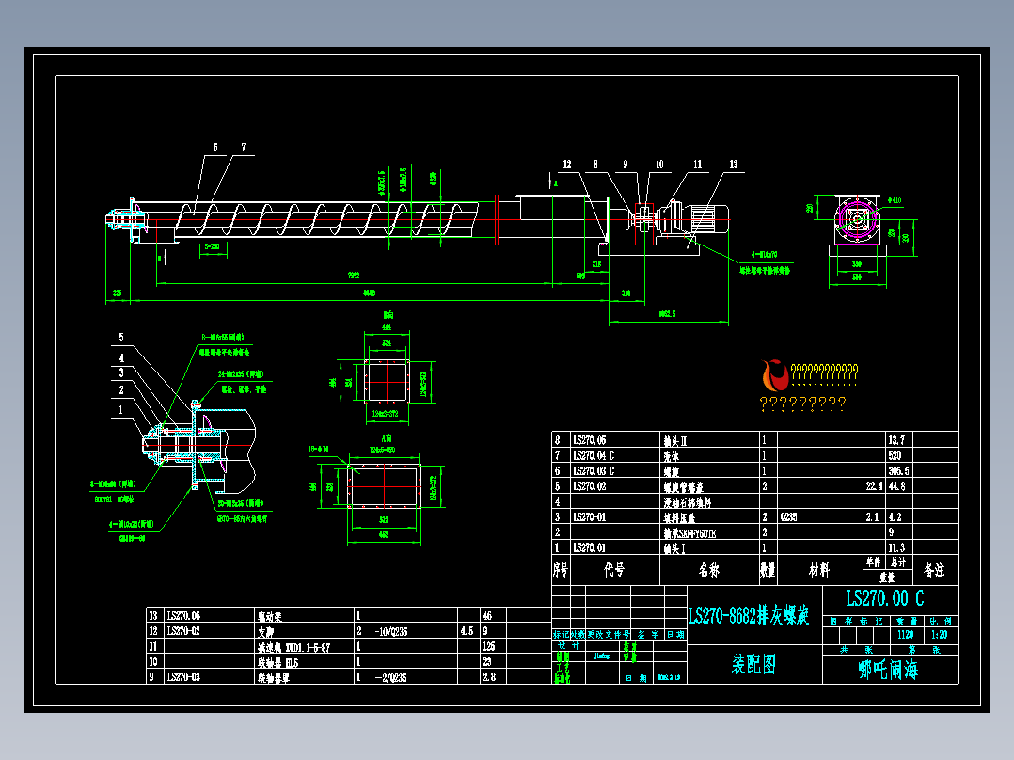This screenshot has height=760, width=1014.
Task: Click the unit weight '4.5' in row 12
Action: click(467, 630)
